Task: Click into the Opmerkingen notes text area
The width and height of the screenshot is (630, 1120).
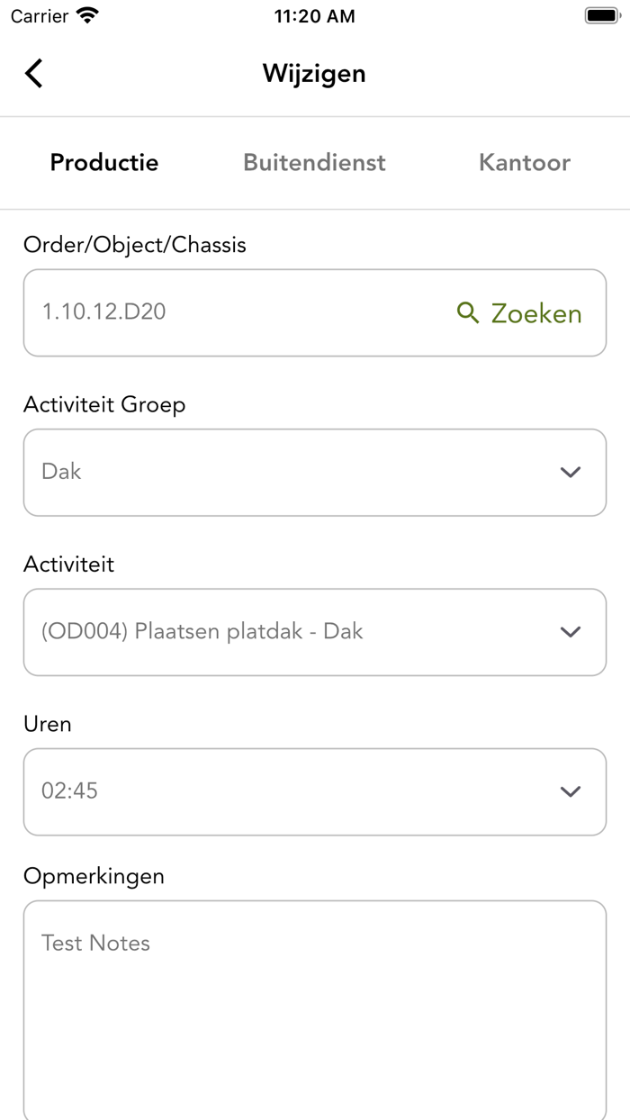Action: (x=315, y=1008)
